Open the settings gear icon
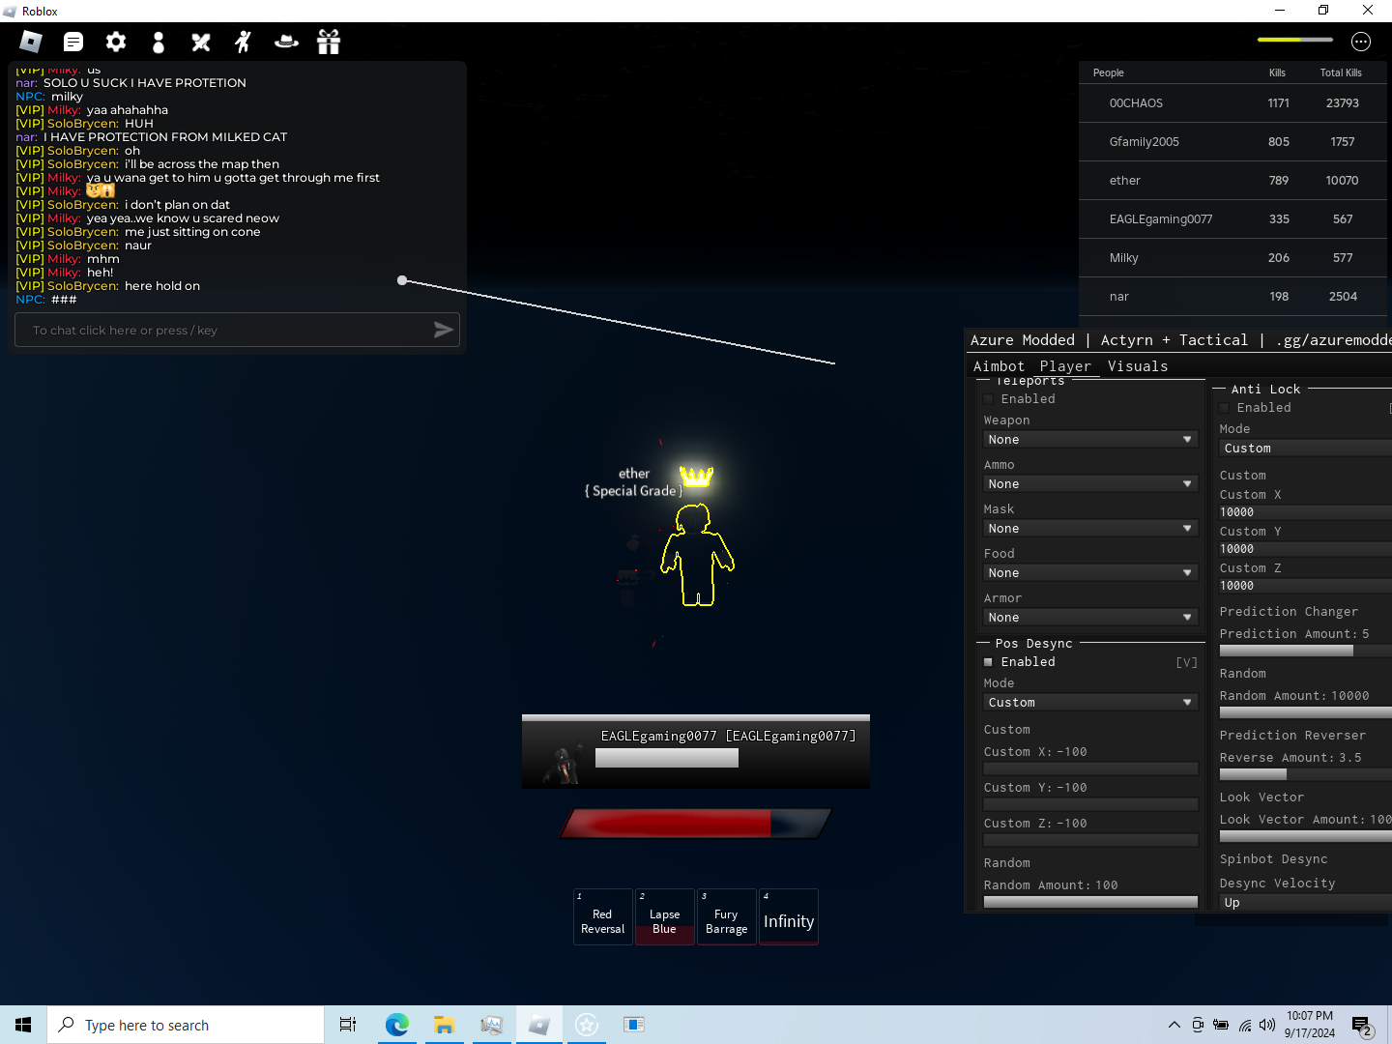Viewport: 1392px width, 1044px height. pos(116,42)
